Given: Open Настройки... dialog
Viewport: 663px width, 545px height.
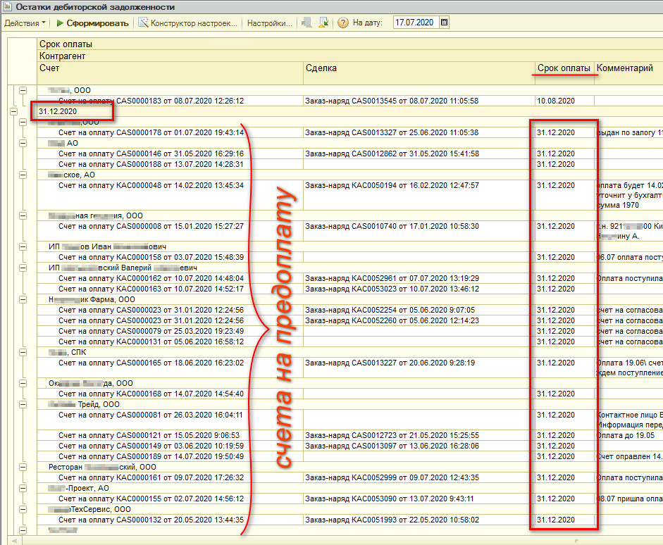Looking at the screenshot, I should 270,23.
